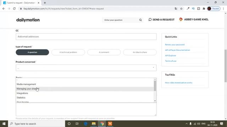Click the volume tray icon
227x127 pixels.
pos(199,124)
